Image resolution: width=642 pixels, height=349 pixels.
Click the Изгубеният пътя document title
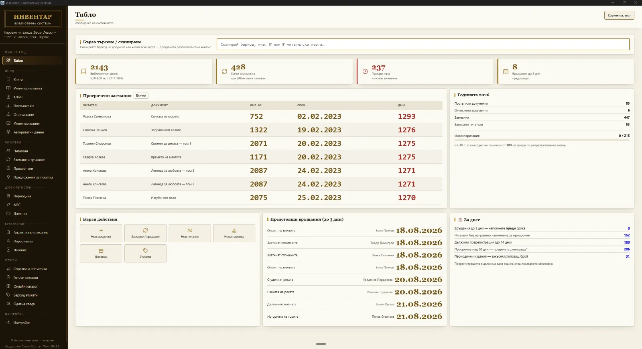coord(163,198)
